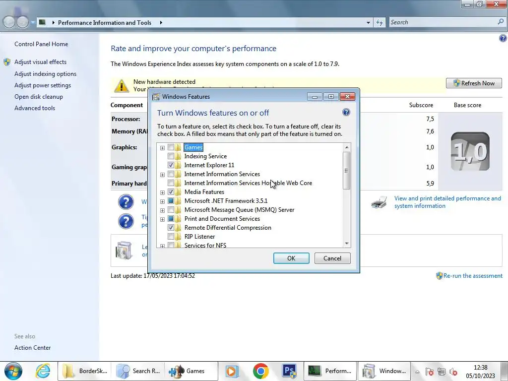Click the Windows Features title icon
This screenshot has width=508, height=381.
pos(156,97)
